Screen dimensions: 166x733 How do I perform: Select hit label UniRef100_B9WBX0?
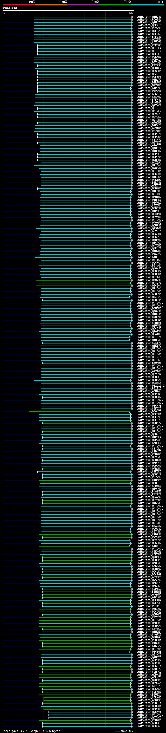[149, 694]
